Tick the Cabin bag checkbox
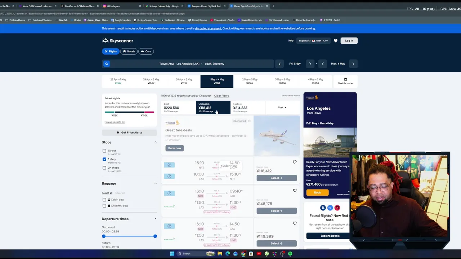The image size is (461, 259). pyautogui.click(x=104, y=200)
